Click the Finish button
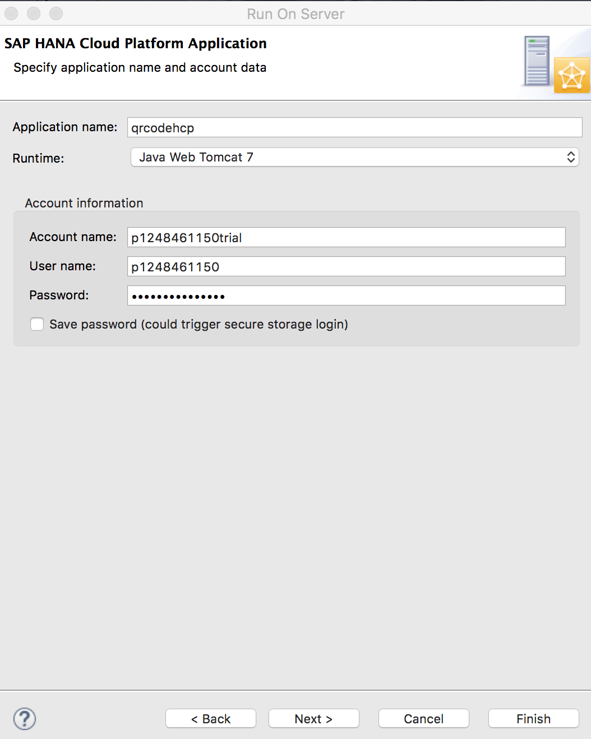Screen dimensions: 591x739 click(x=533, y=718)
